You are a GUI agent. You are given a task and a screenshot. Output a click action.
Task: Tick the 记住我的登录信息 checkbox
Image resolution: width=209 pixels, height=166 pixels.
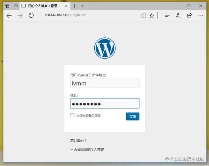[x=72, y=115]
